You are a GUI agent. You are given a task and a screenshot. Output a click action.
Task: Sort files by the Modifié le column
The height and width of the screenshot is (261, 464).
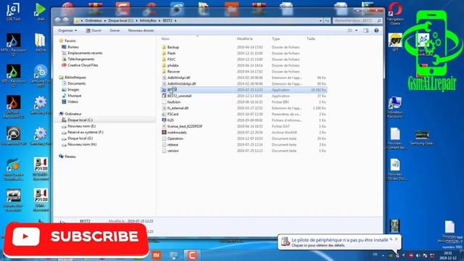pos(245,38)
